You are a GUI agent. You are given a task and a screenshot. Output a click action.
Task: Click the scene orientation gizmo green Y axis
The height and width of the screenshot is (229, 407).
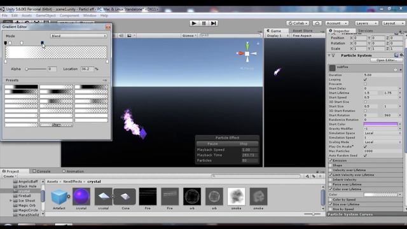click(247, 46)
